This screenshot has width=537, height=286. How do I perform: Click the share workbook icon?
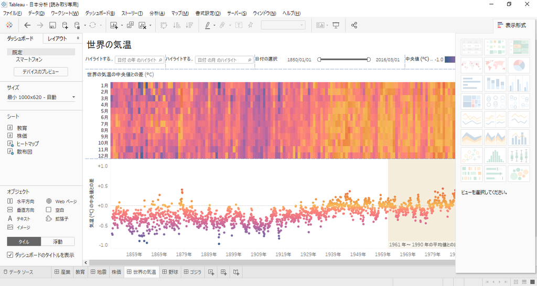pyautogui.click(x=355, y=25)
